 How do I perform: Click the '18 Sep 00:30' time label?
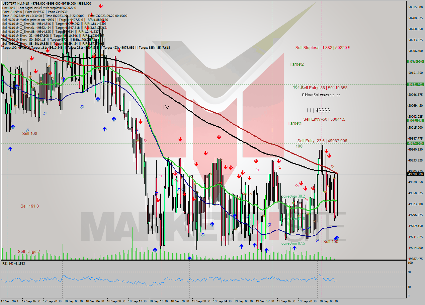coord(73,301)
